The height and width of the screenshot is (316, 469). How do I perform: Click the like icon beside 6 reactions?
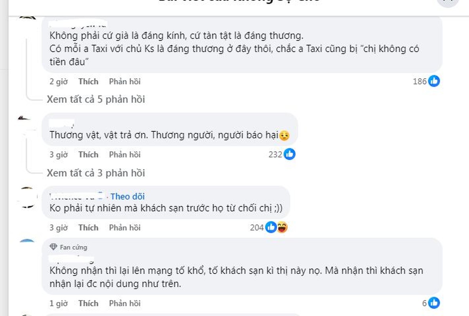point(434,303)
